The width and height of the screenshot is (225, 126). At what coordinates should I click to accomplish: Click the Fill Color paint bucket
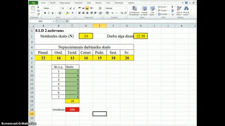pos(67,13)
